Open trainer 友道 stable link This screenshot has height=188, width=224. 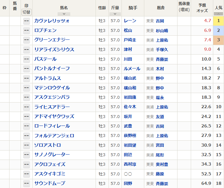point(160,117)
